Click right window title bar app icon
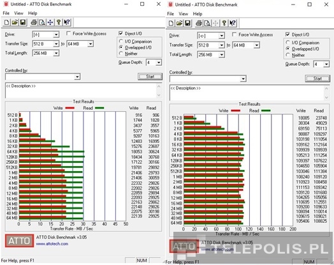The height and width of the screenshot is (265, 334). [x=170, y=4]
